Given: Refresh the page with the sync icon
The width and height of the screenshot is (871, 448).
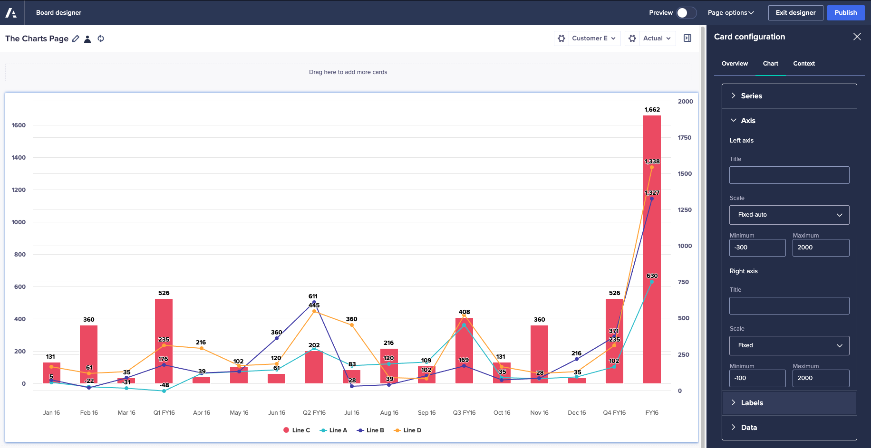Looking at the screenshot, I should [101, 39].
